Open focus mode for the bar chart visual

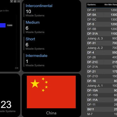[x=15, y=1]
